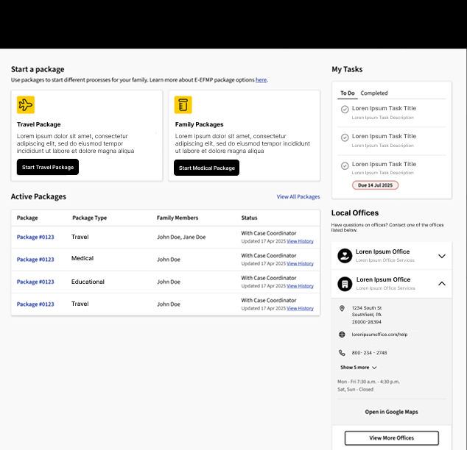Click the globe icon beside the website
Viewport: 467px width, 450px height.
(342, 335)
